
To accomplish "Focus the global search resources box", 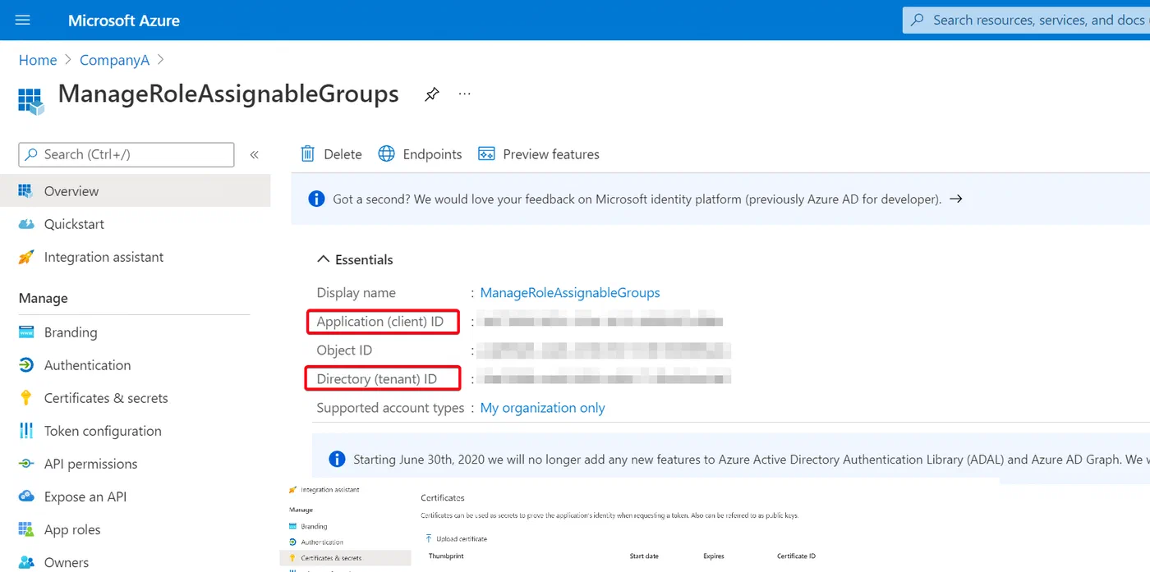I will [x=1026, y=20].
